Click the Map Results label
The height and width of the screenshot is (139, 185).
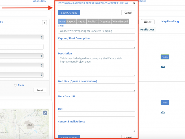tap(169, 21)
